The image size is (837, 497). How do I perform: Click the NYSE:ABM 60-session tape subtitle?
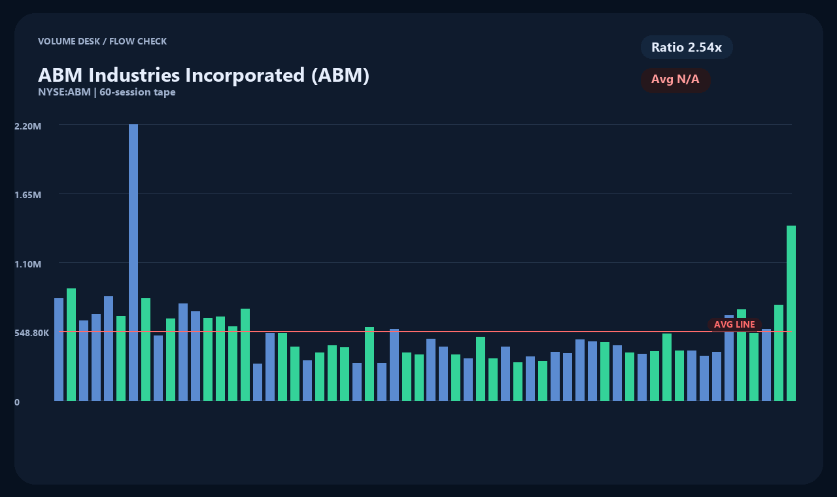pos(107,92)
